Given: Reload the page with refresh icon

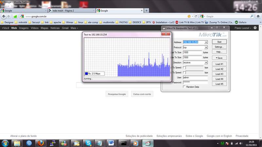Looking at the screenshot, I should point(196,16).
